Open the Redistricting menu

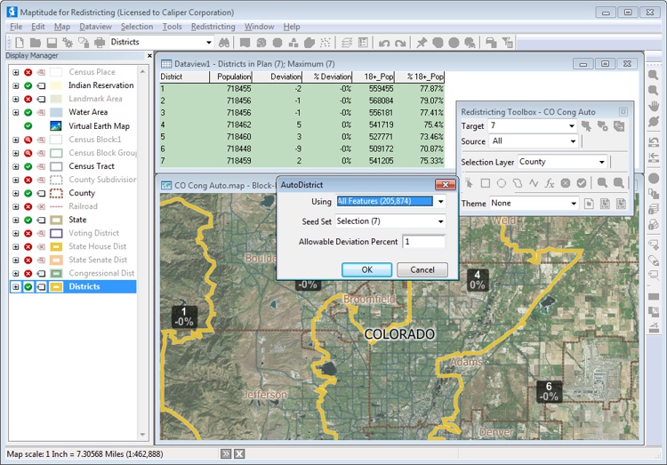click(x=213, y=27)
